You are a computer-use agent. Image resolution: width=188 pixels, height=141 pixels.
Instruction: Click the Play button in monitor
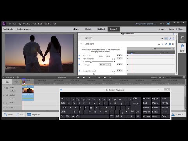pyautogui.click(x=94, y=78)
